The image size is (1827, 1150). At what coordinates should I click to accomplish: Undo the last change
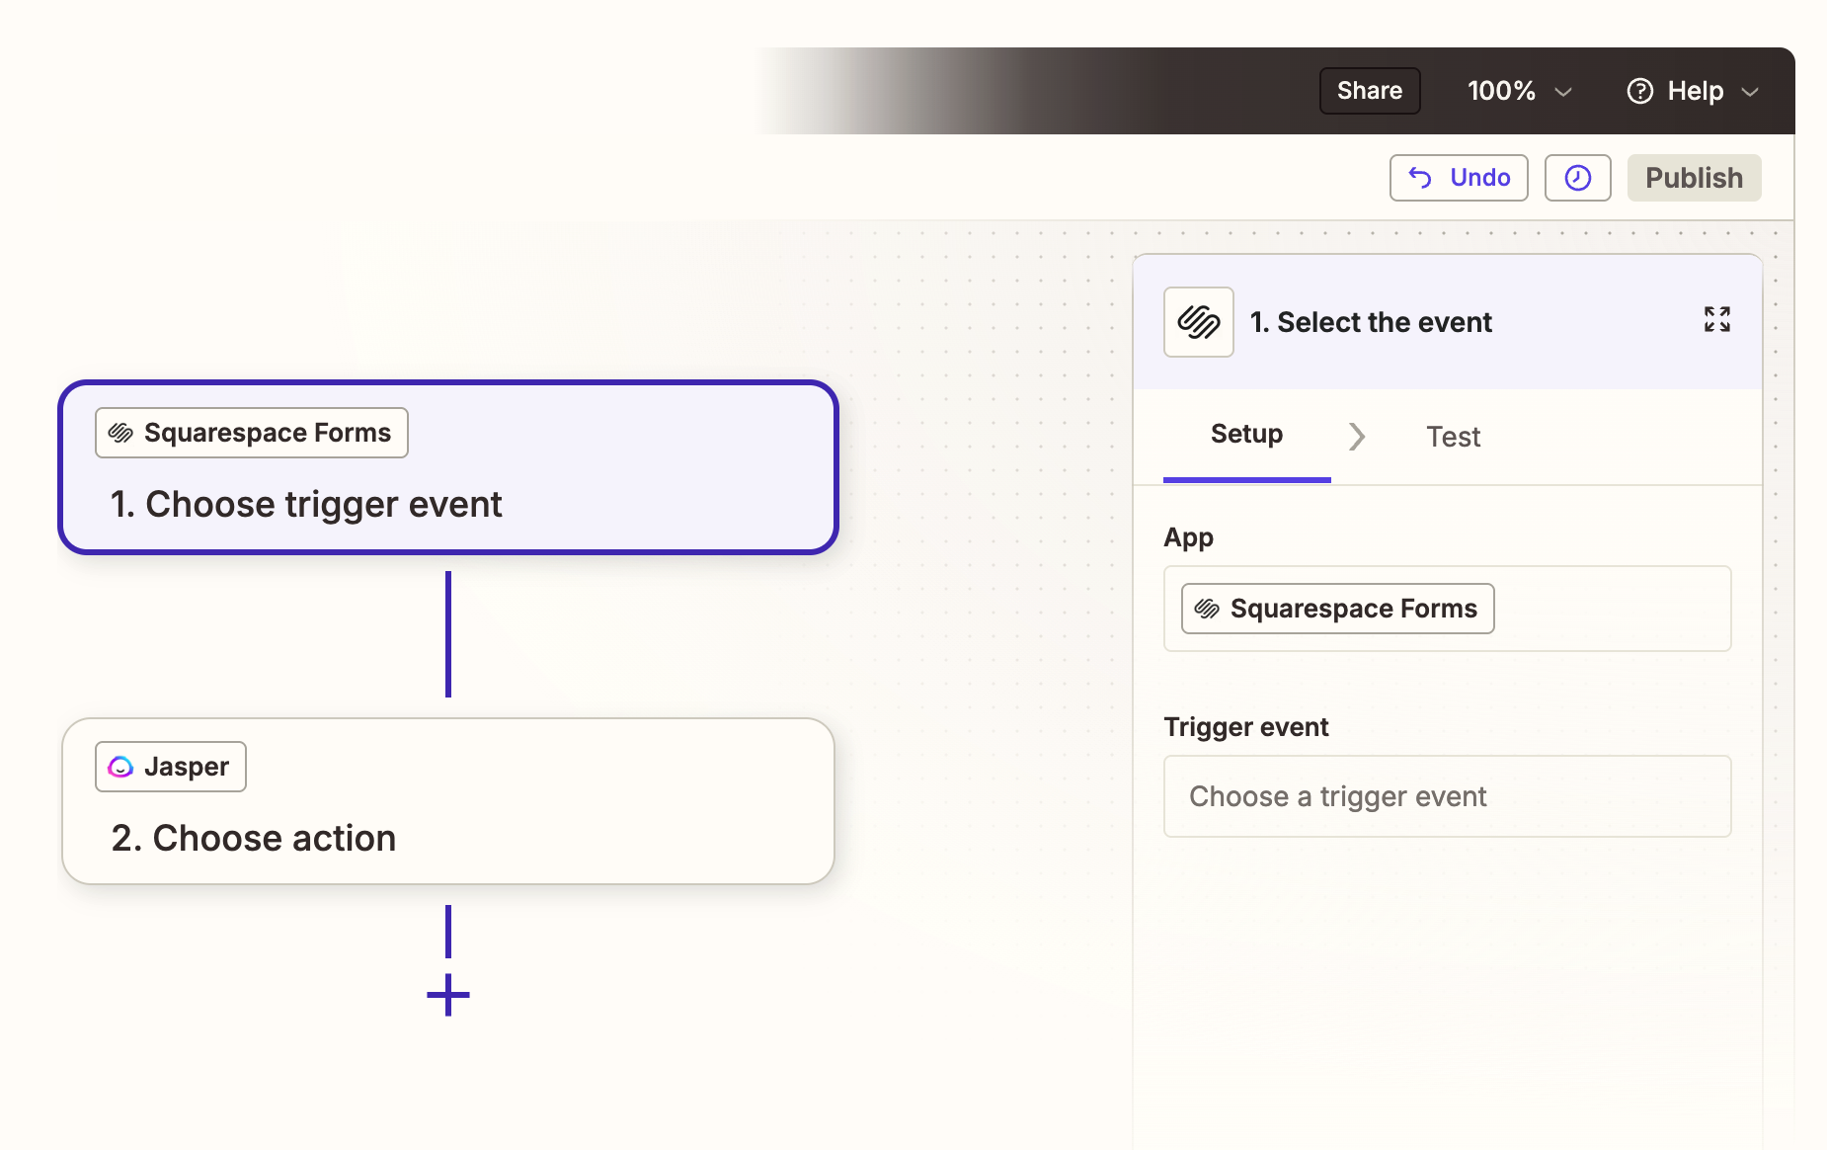1459,178
